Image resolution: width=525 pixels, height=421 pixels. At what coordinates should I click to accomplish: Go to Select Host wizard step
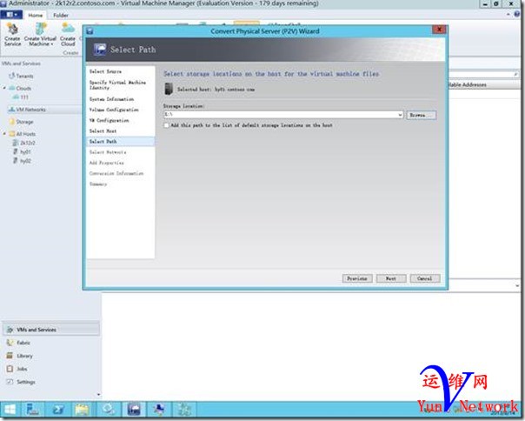(x=103, y=131)
